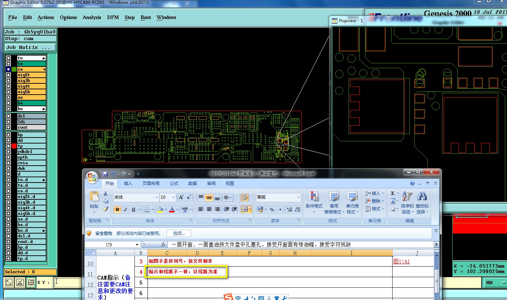The height and width of the screenshot is (300, 507).
Task: Open Conditional Formatting (条件格式)
Action: coord(314,203)
